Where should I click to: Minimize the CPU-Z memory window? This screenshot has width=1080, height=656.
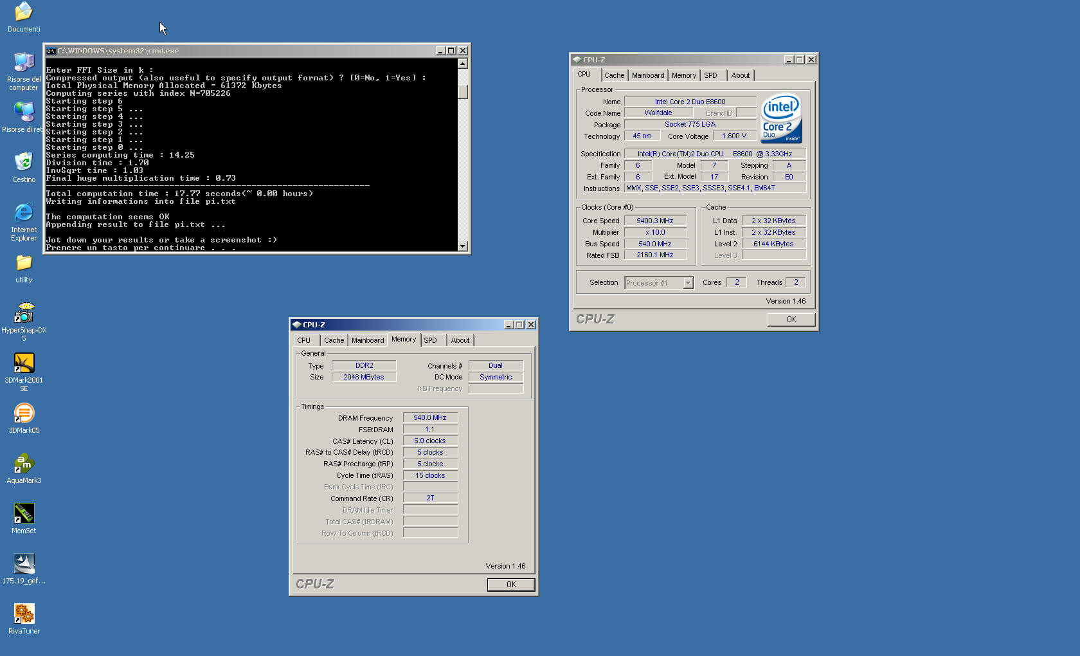click(509, 325)
